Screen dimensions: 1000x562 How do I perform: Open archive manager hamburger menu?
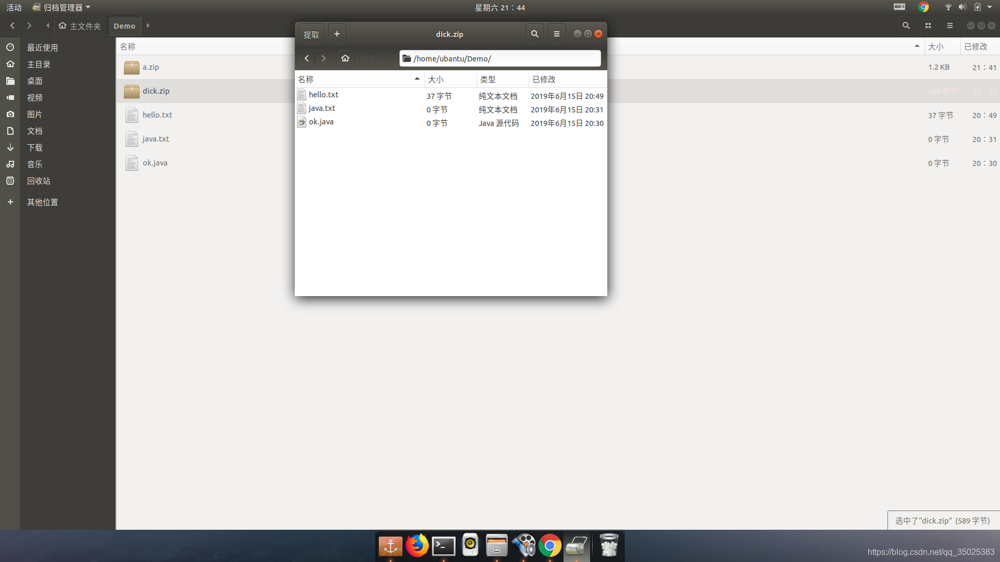(x=556, y=34)
